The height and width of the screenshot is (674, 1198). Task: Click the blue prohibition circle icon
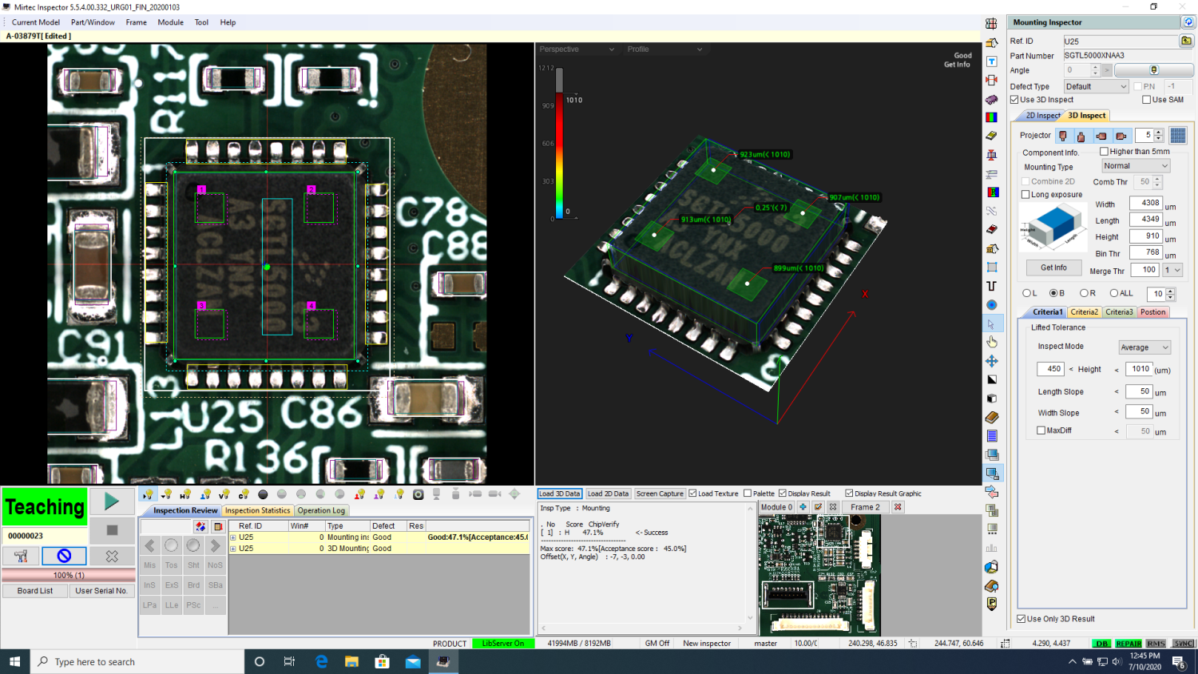[x=64, y=556]
